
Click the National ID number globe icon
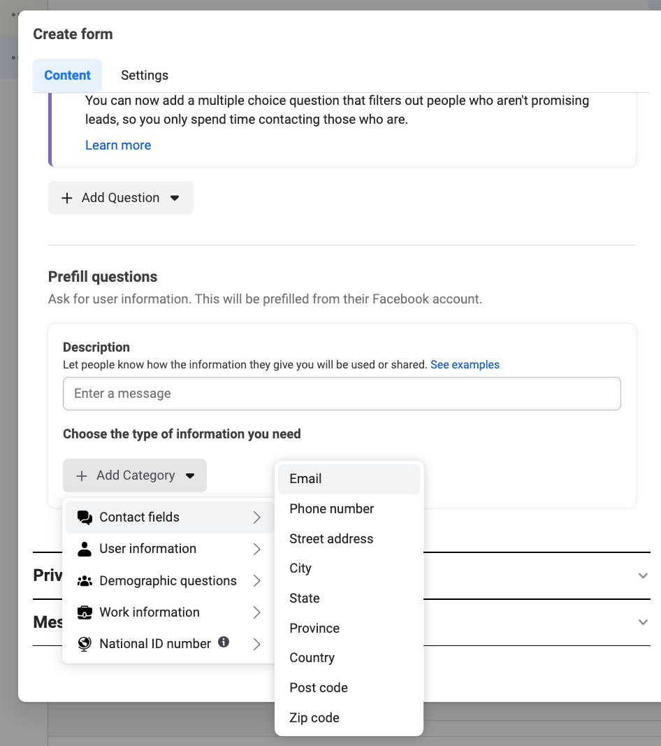(x=85, y=644)
